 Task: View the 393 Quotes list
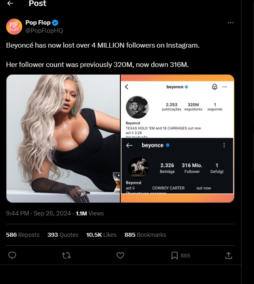[x=63, y=235]
